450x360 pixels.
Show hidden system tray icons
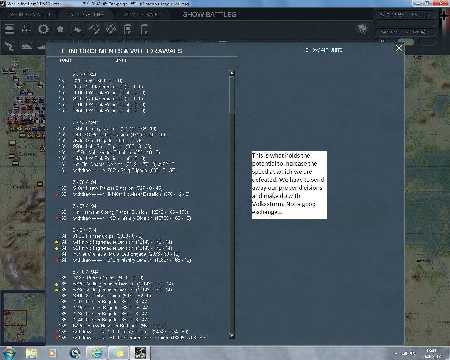pyautogui.click(x=396, y=353)
